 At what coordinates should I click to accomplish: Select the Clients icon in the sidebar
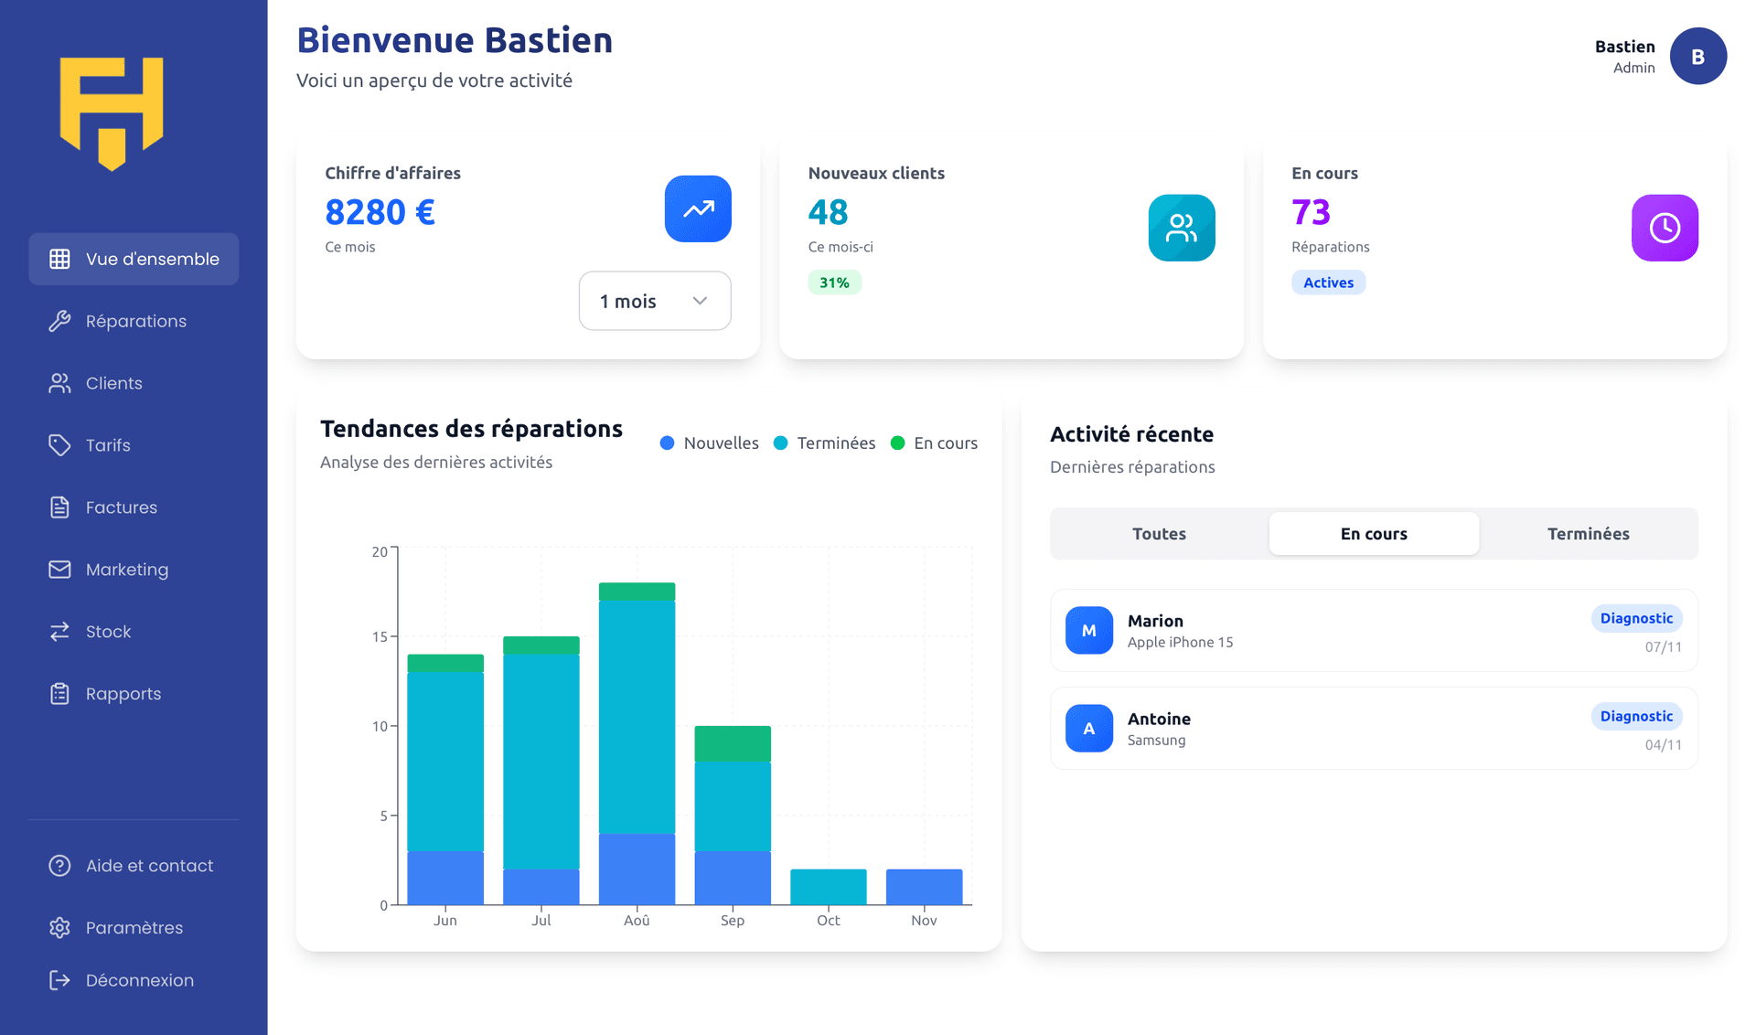click(x=59, y=383)
